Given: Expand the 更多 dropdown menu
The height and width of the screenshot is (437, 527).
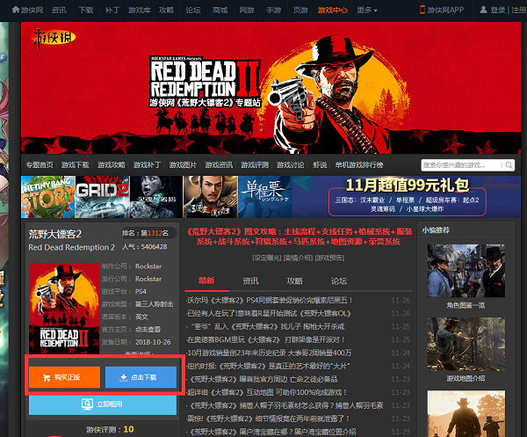Looking at the screenshot, I should tap(367, 10).
